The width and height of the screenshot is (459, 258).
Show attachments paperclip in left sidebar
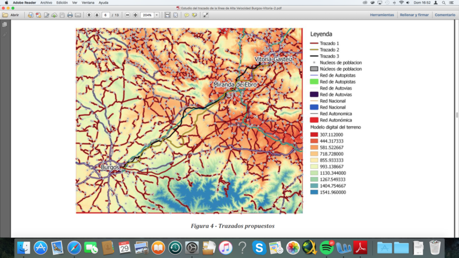click(5, 35)
